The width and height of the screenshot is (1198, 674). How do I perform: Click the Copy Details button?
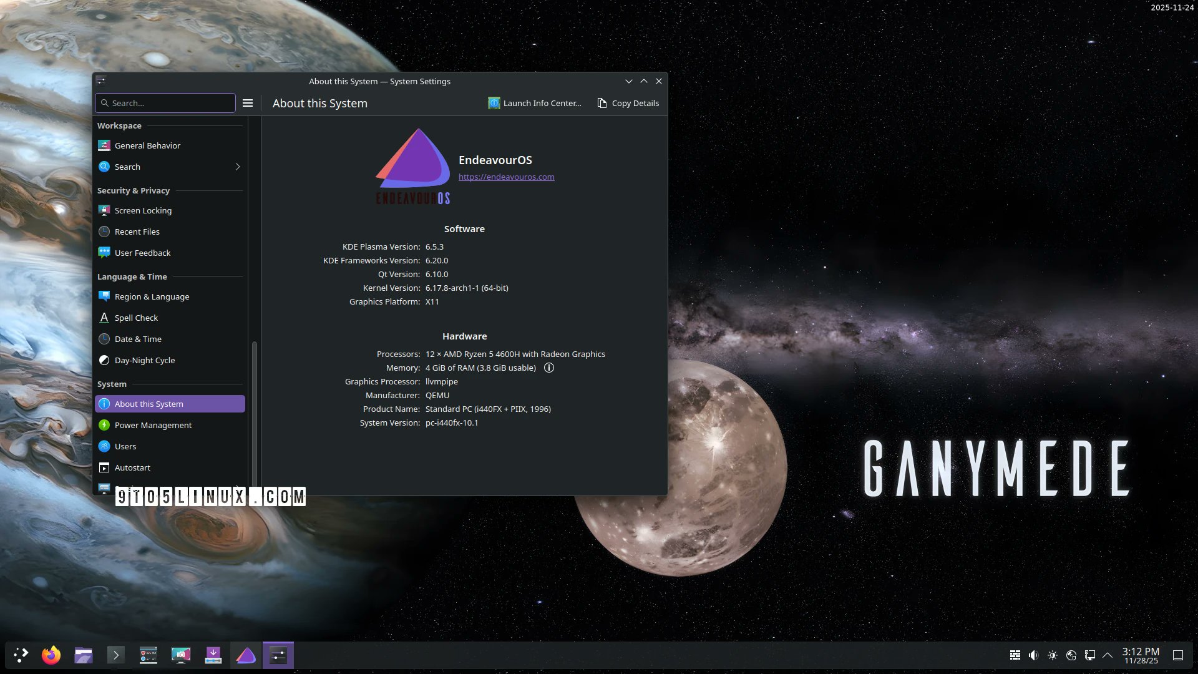[x=628, y=103]
